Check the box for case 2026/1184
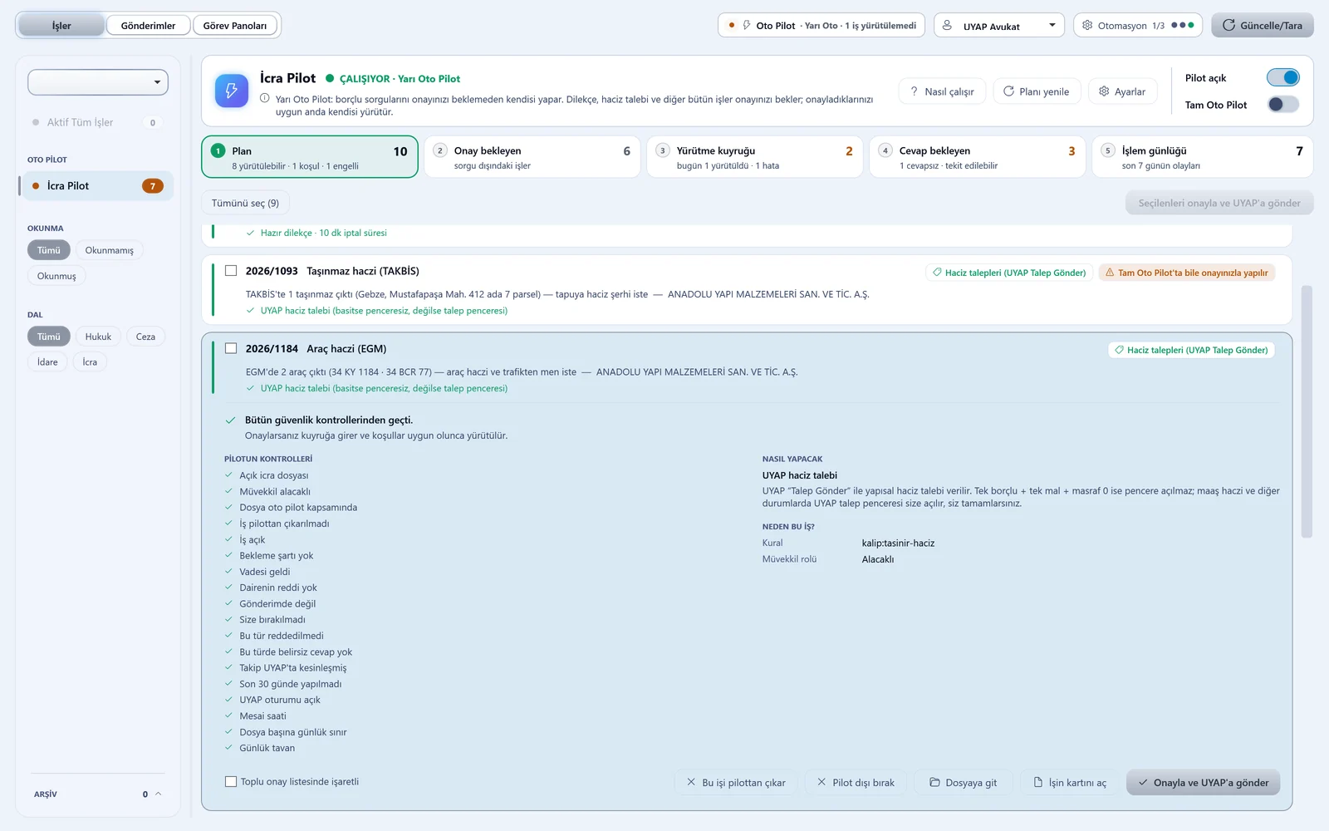This screenshot has width=1329, height=831. [231, 348]
